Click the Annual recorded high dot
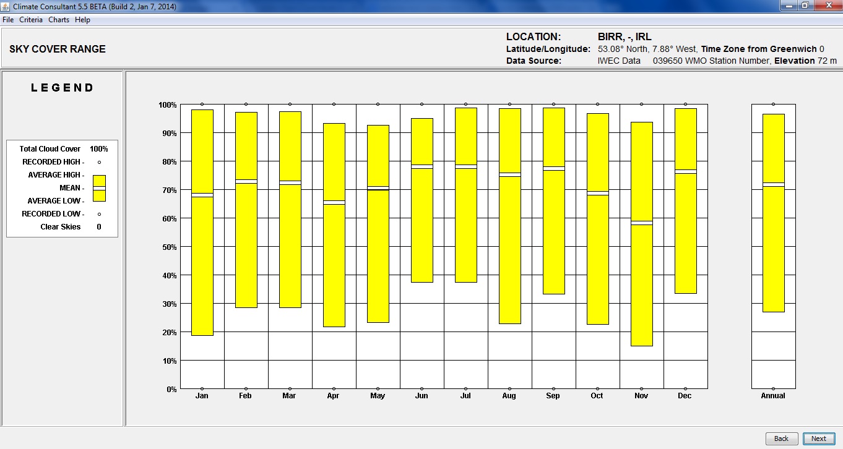The width and height of the screenshot is (843, 449). click(773, 104)
